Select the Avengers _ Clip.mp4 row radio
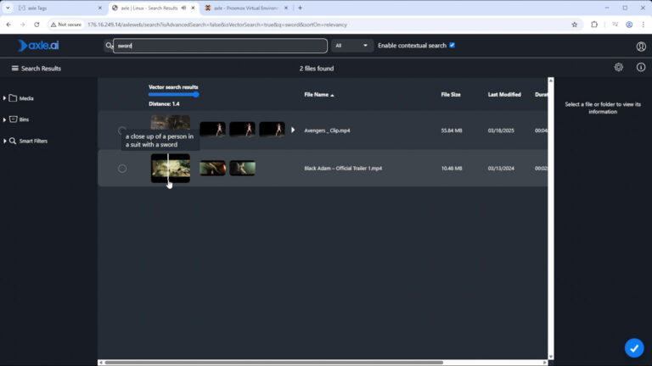The width and height of the screenshot is (652, 366). click(122, 130)
